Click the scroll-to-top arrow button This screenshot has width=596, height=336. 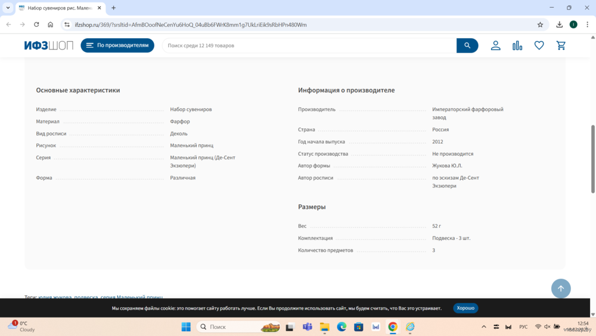point(561,288)
